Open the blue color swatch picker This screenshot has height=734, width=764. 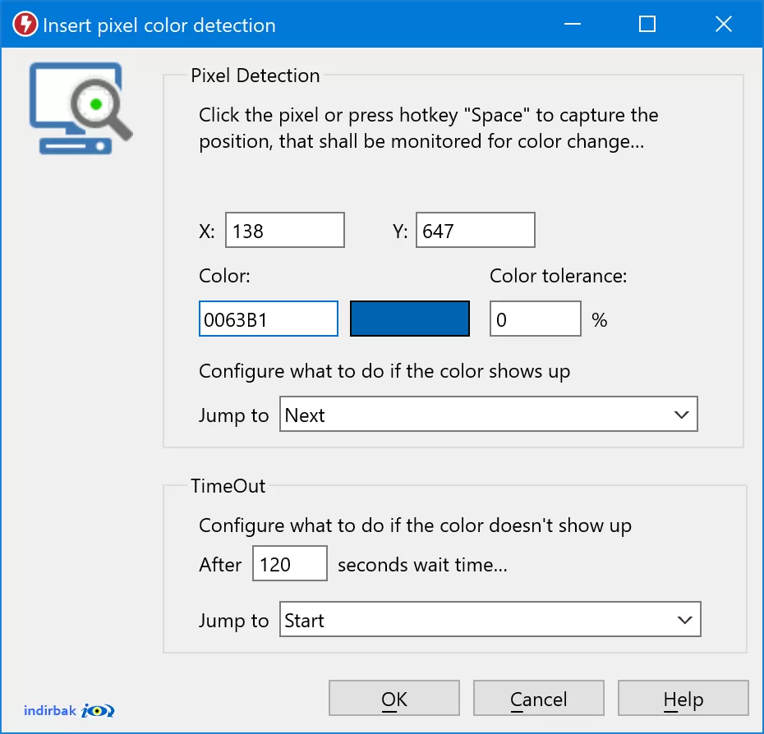click(x=410, y=319)
